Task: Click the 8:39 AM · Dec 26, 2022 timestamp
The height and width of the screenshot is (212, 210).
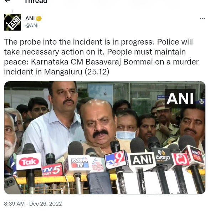Action: 33,203
